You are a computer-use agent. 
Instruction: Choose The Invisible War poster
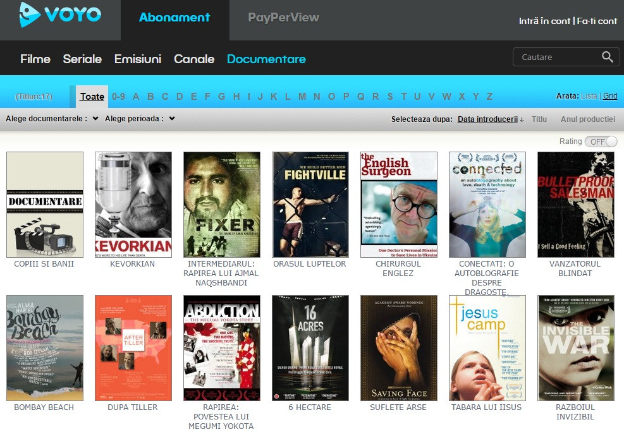(x=575, y=347)
